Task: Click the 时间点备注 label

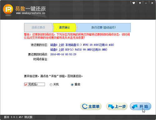Action: pyautogui.click(x=41, y=59)
